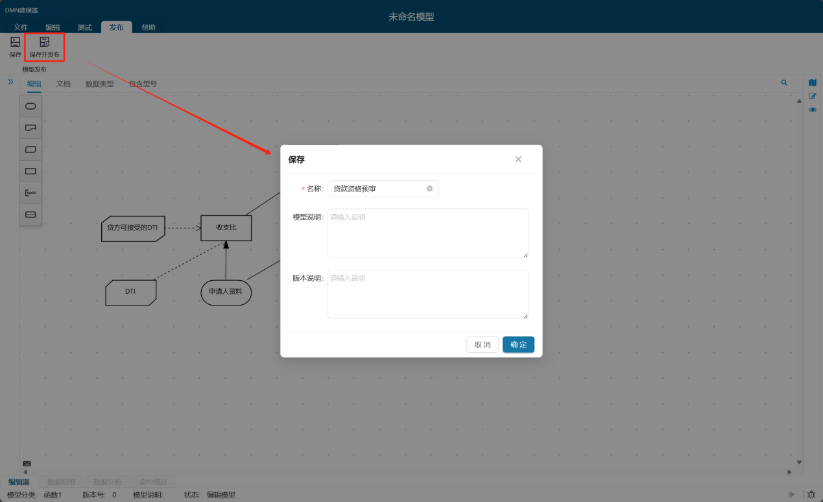823x502 pixels.
Task: Click the name input containing 贷款资格预审
Action: coord(383,189)
